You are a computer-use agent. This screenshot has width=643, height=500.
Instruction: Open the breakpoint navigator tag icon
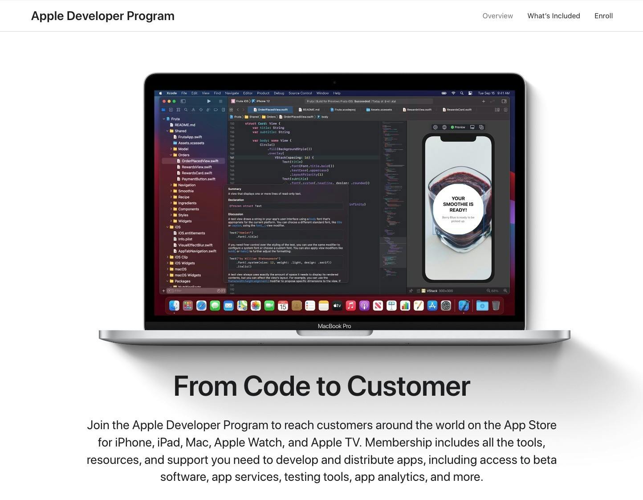(x=216, y=110)
